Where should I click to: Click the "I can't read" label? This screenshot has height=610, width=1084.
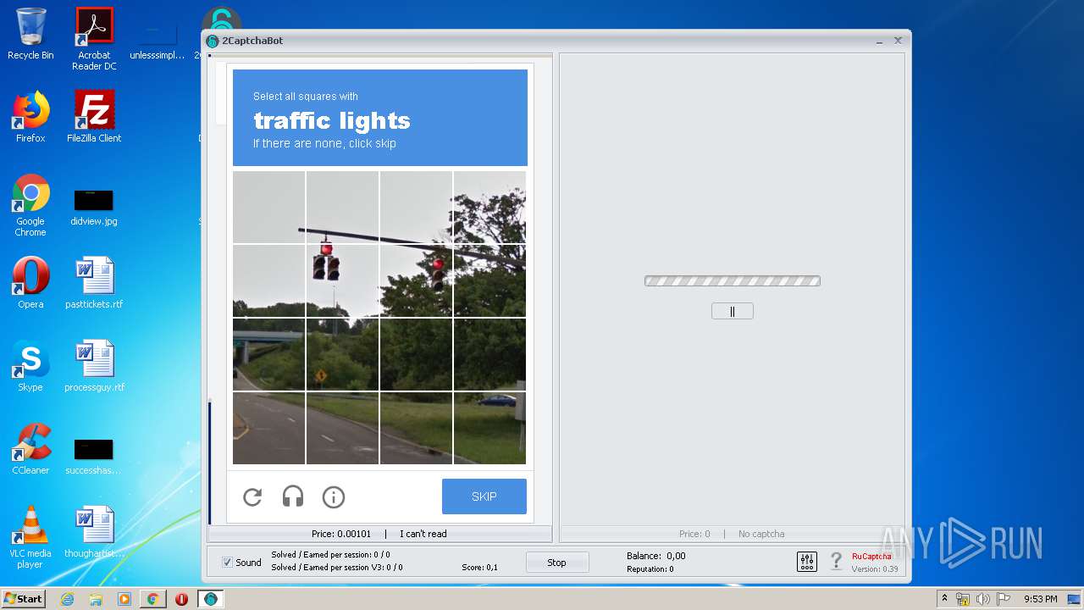click(x=423, y=534)
